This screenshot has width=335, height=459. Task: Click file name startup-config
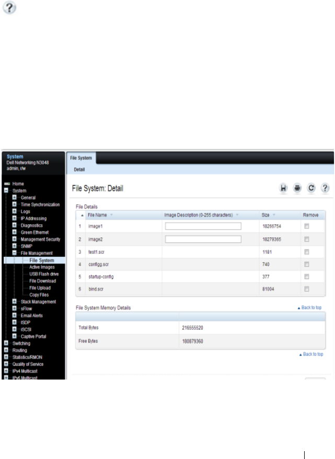tap(101, 277)
